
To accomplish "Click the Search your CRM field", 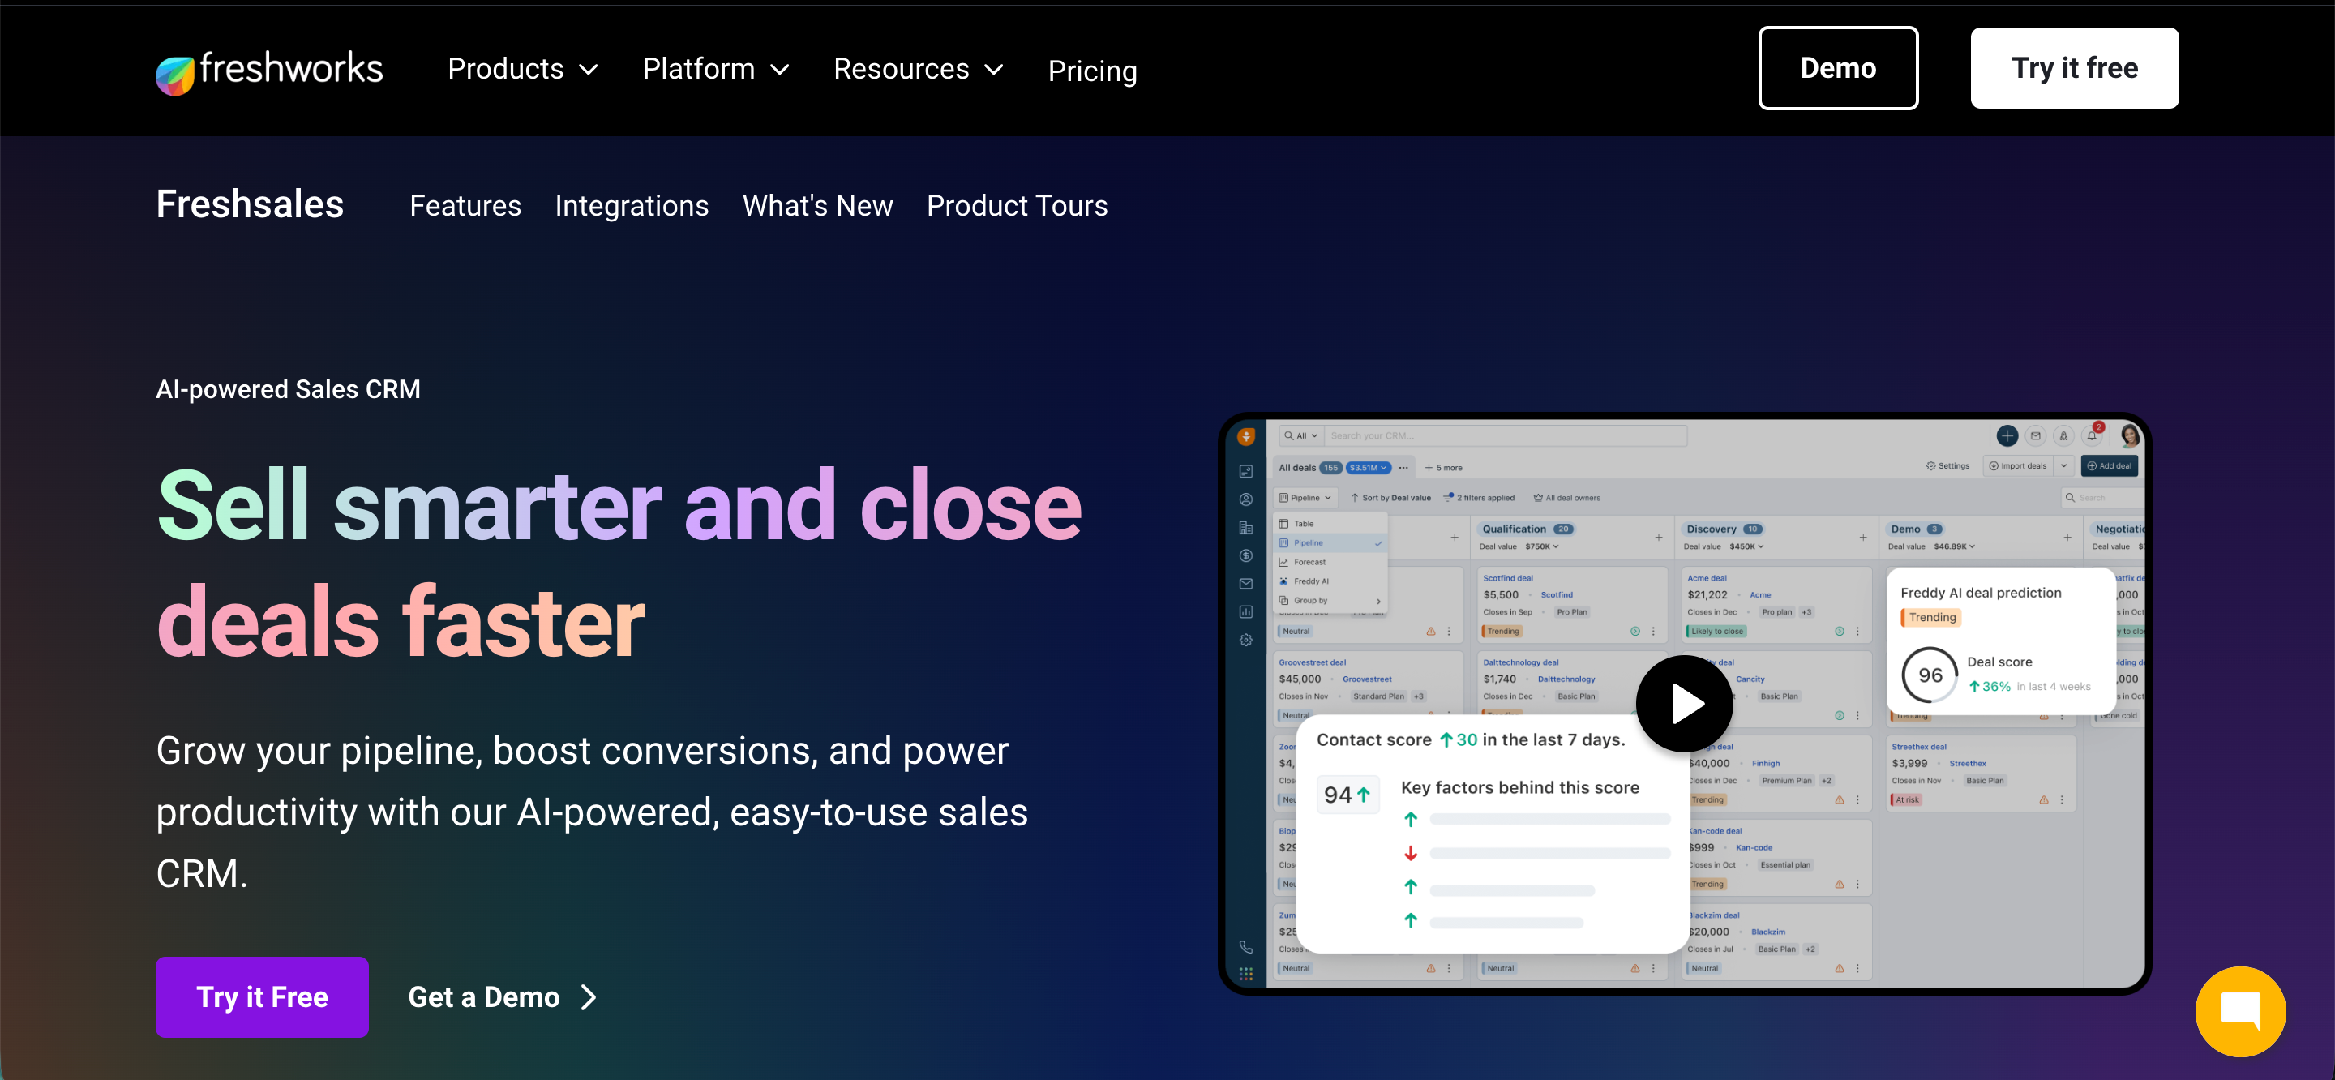I will [1506, 436].
